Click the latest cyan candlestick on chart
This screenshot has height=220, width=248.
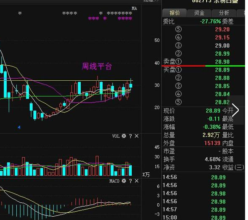pyautogui.click(x=130, y=86)
